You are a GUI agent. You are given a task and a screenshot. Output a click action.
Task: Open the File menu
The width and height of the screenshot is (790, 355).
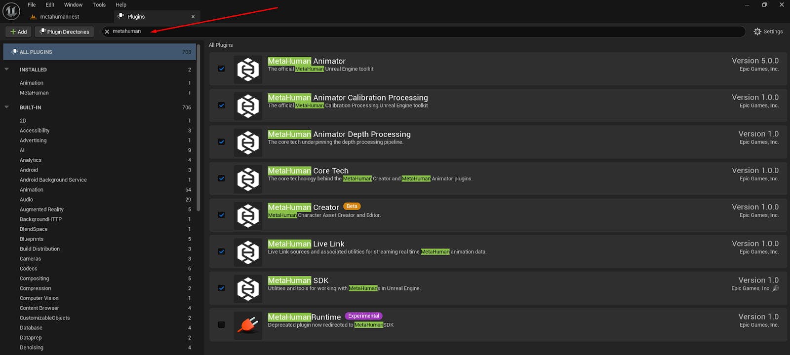tap(32, 5)
